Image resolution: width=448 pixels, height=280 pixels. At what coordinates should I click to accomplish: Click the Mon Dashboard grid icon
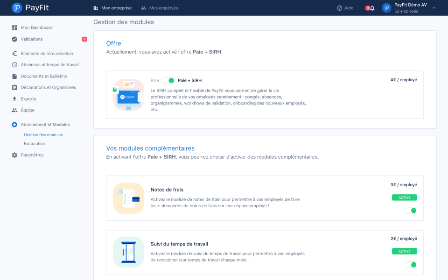(x=14, y=28)
